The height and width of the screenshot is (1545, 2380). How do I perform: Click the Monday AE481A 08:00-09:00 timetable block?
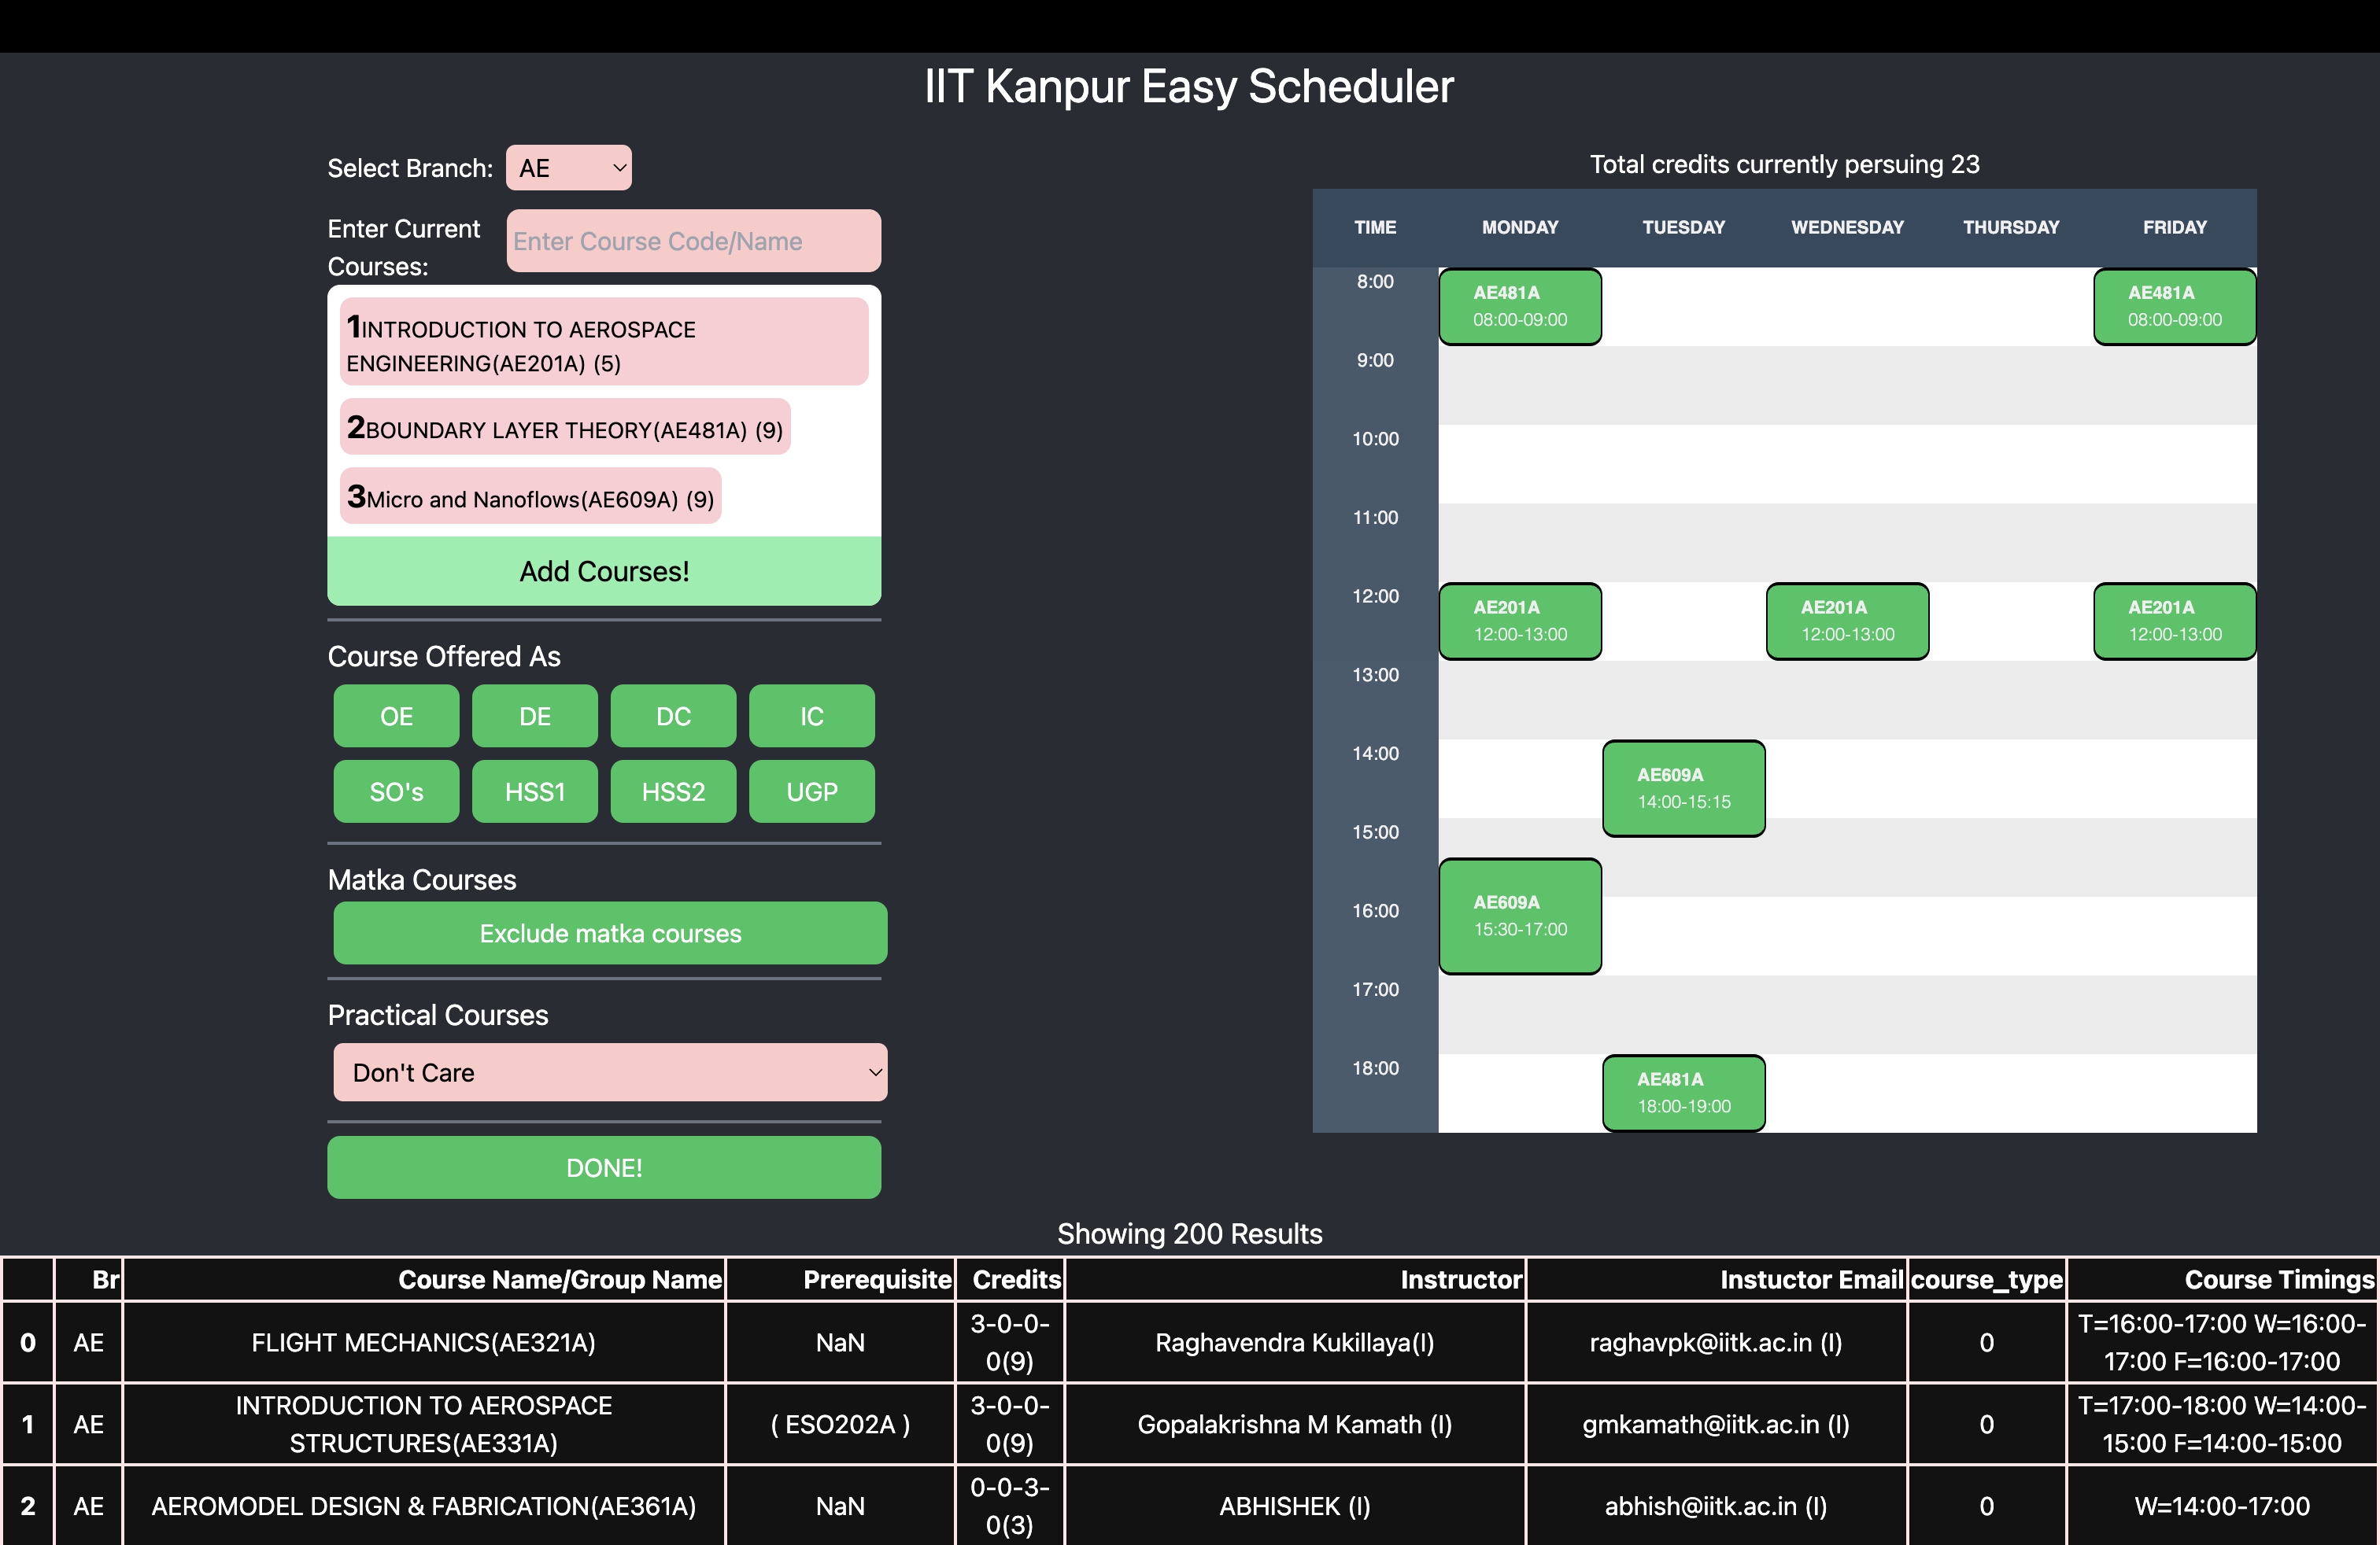pos(1520,307)
